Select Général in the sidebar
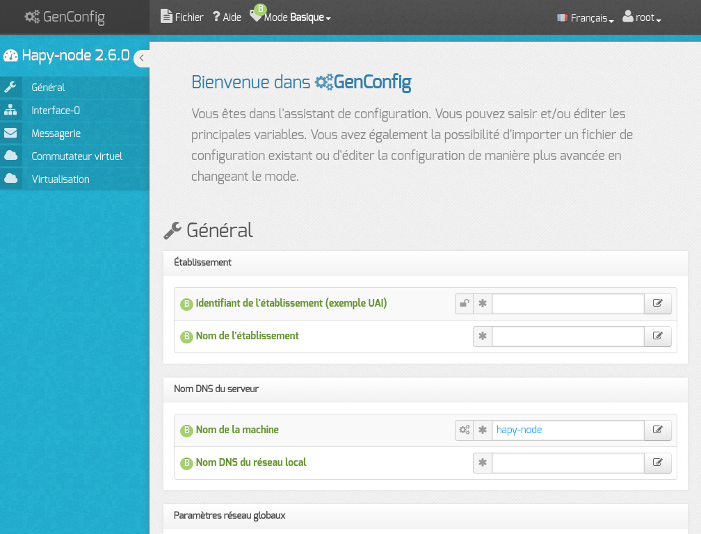The height and width of the screenshot is (534, 701). (x=48, y=88)
